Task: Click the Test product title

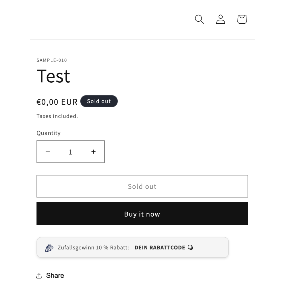Action: [x=54, y=76]
